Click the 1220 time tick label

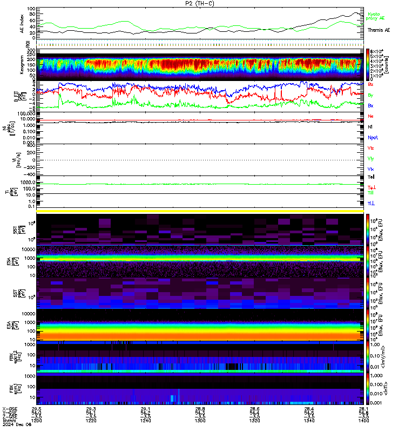click(91, 421)
